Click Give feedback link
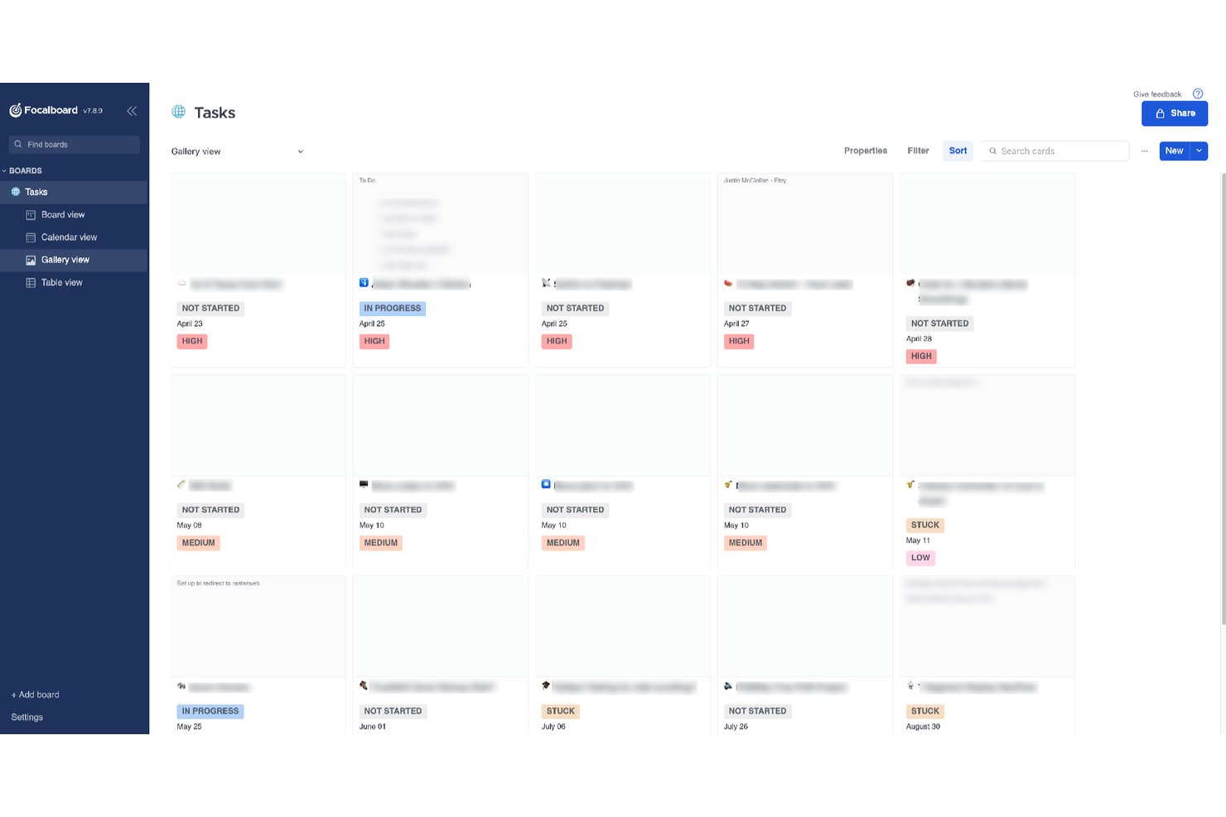This screenshot has height=817, width=1226. coord(1157,94)
